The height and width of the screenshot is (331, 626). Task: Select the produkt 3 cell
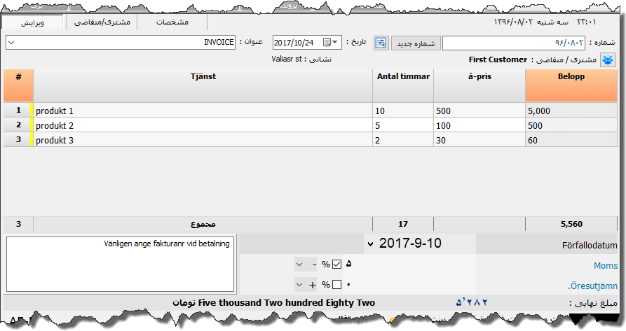pyautogui.click(x=203, y=140)
